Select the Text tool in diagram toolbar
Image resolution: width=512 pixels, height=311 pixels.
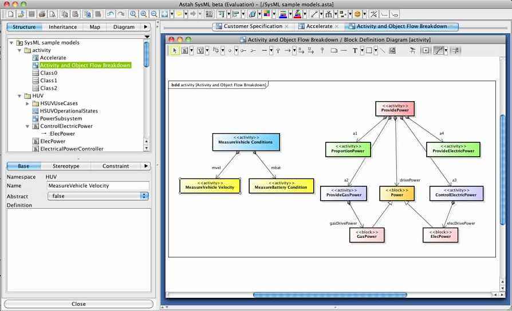pyautogui.click(x=355, y=50)
